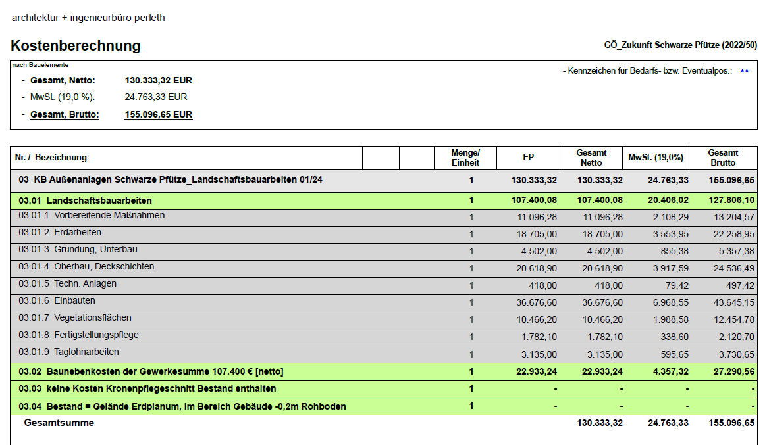Click the 'Menge/ Einheit' column header

coord(465,158)
